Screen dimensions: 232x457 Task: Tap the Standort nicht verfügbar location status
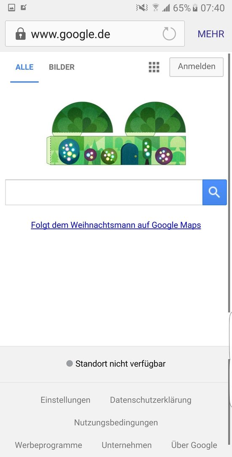click(116, 364)
